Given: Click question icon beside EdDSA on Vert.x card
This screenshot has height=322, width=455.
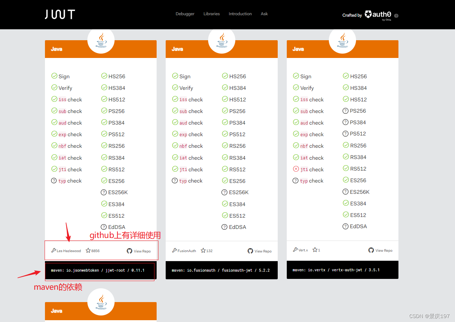Looking at the screenshot, I should point(346,226).
